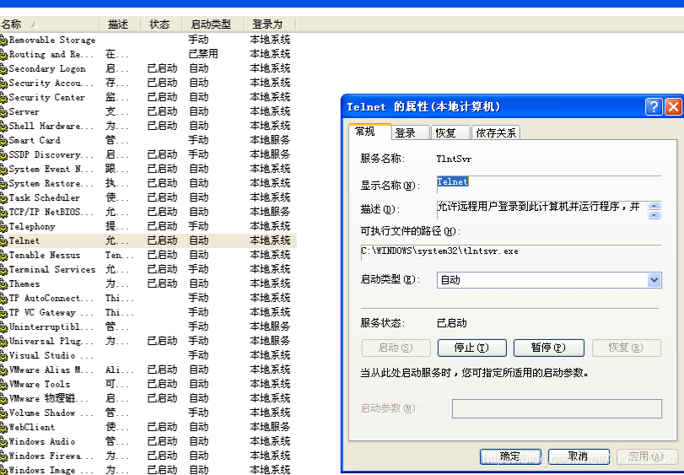Sort by the 描述 column header

tap(121, 24)
